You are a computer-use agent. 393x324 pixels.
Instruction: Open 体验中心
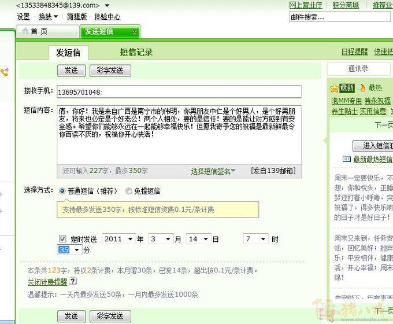pyautogui.click(x=107, y=17)
